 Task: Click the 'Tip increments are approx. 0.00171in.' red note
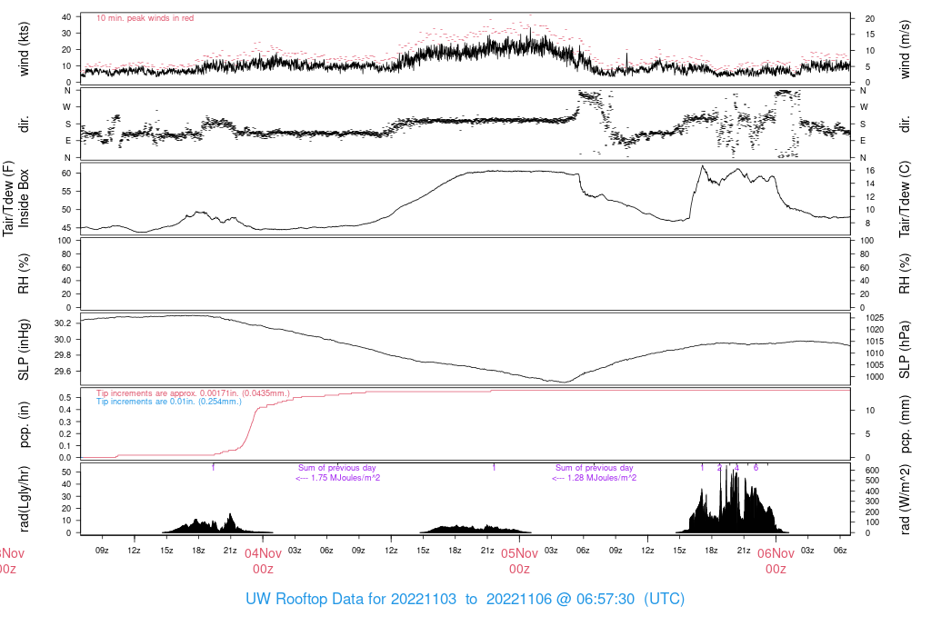click(193, 393)
